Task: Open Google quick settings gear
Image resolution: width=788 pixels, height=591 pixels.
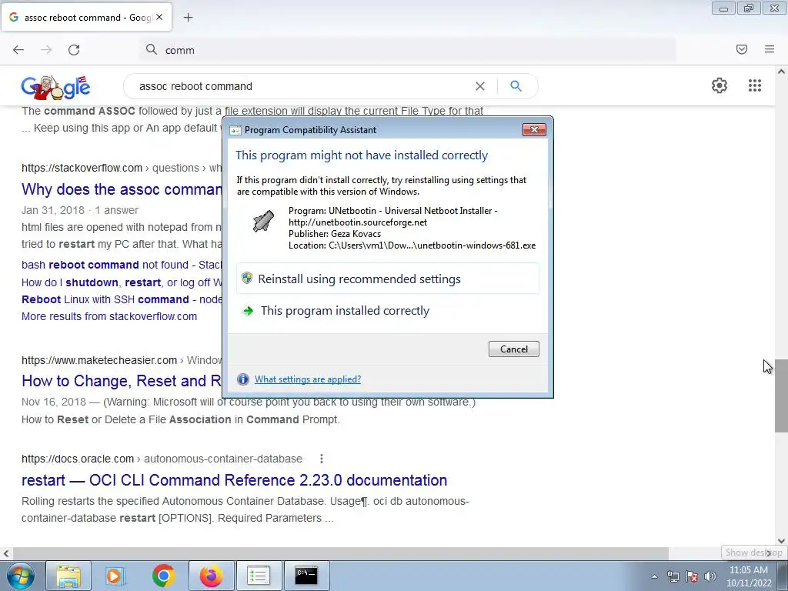Action: click(720, 85)
